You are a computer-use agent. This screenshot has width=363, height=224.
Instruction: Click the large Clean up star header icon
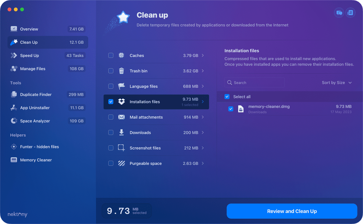[123, 17]
